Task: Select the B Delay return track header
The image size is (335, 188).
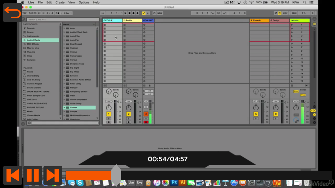Action: coord(279,20)
